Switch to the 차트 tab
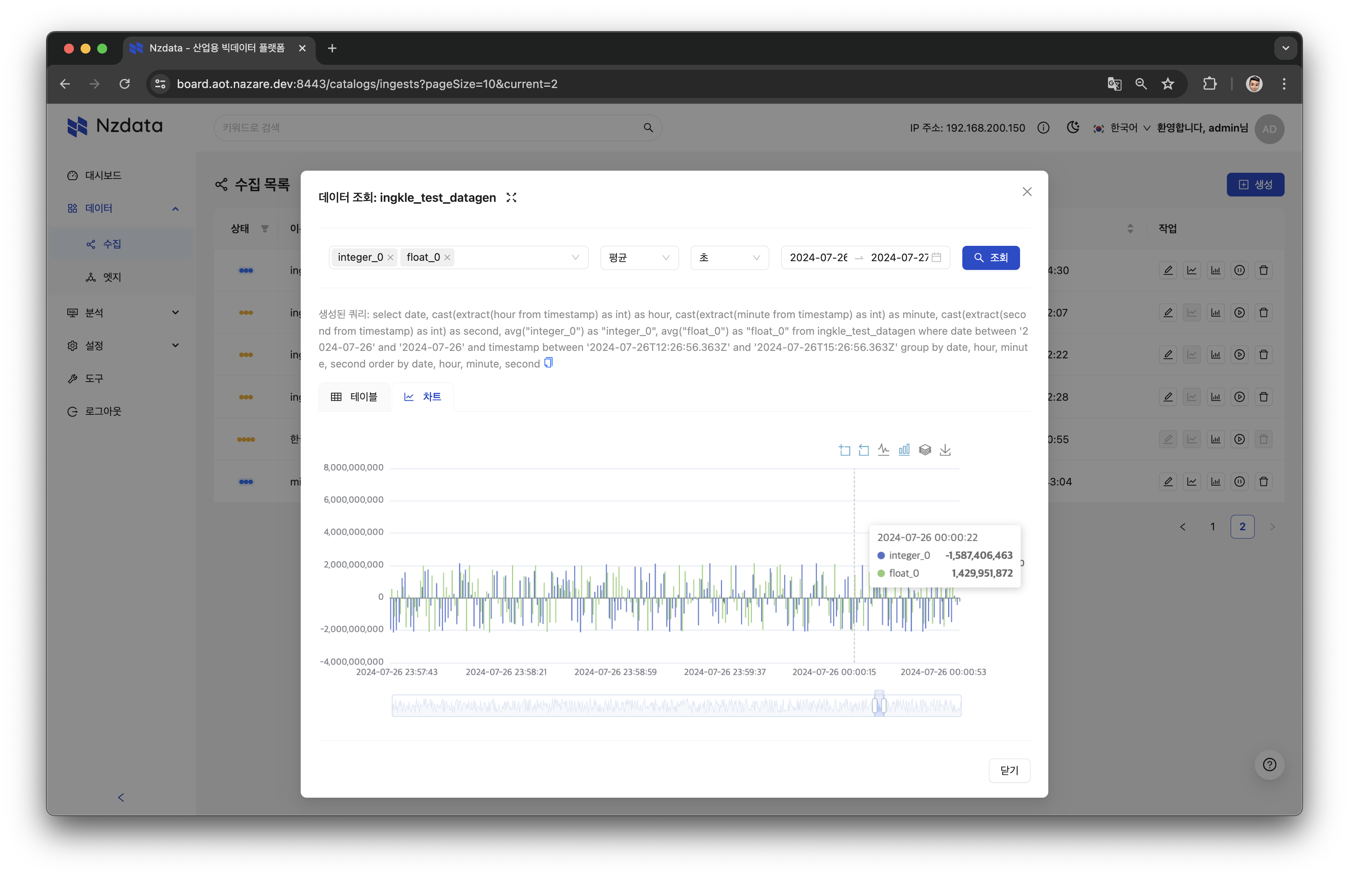This screenshot has width=1349, height=877. point(422,397)
